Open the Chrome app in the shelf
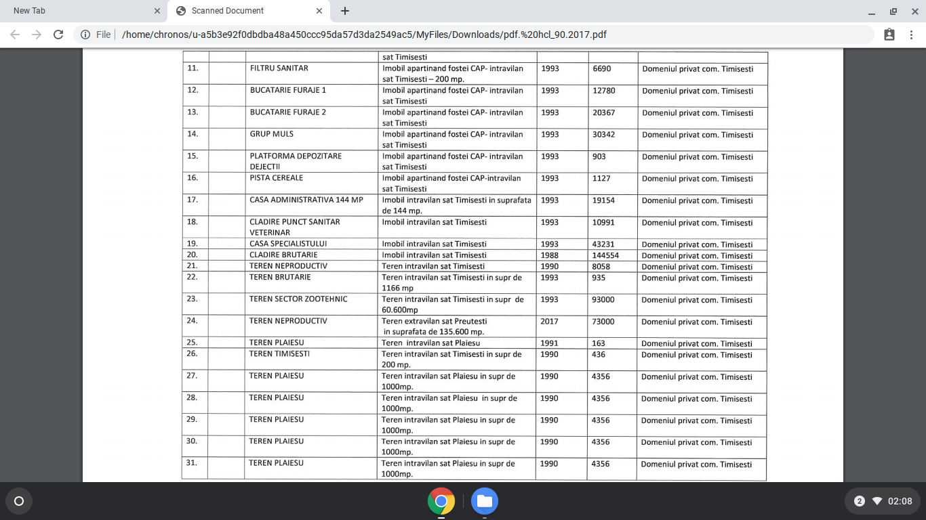 (x=441, y=501)
